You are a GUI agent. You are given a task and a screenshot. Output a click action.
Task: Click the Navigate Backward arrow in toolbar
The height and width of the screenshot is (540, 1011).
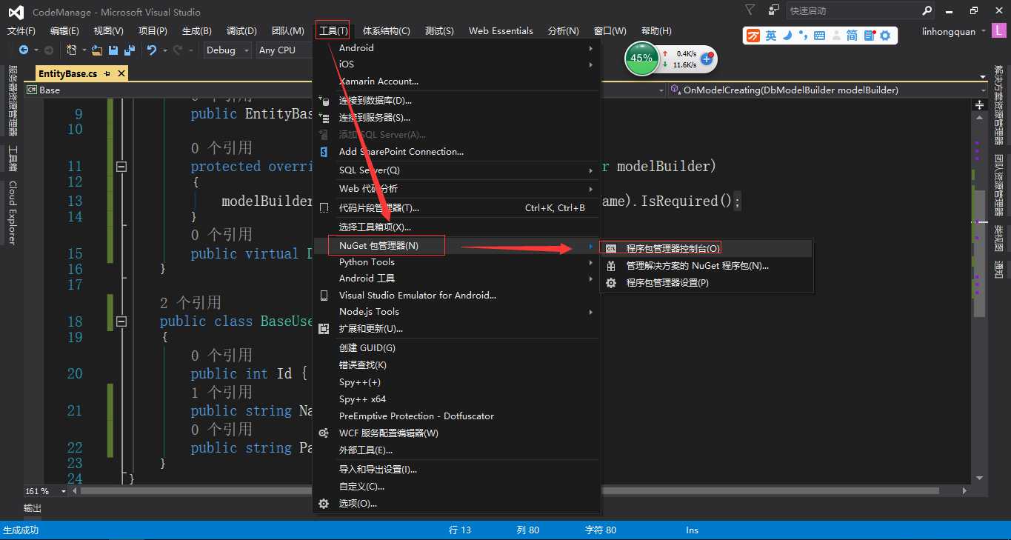pyautogui.click(x=24, y=50)
